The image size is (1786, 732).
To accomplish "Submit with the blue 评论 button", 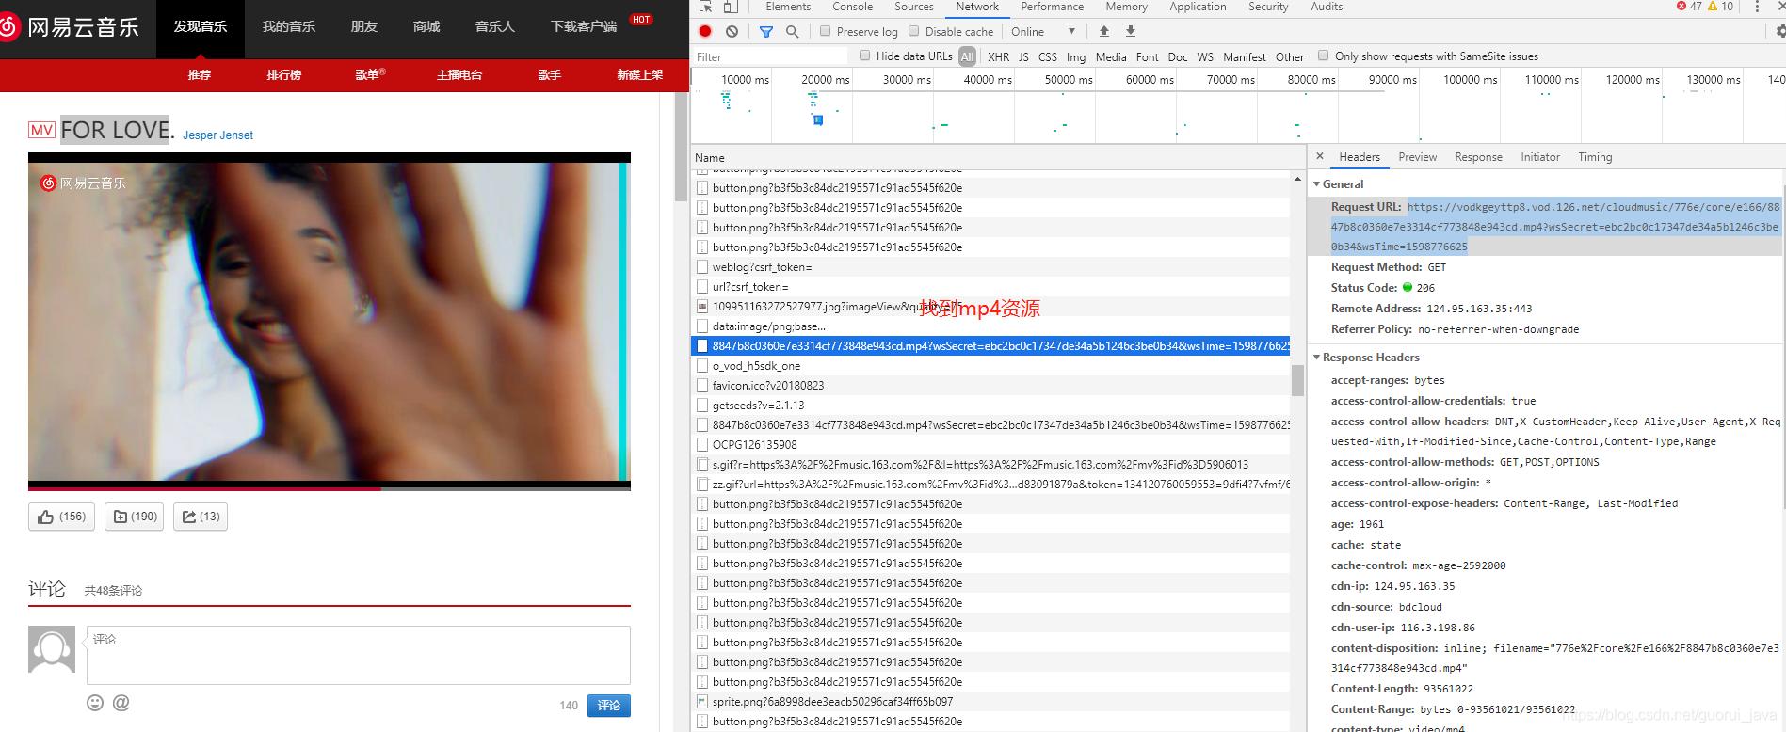I will [x=609, y=706].
